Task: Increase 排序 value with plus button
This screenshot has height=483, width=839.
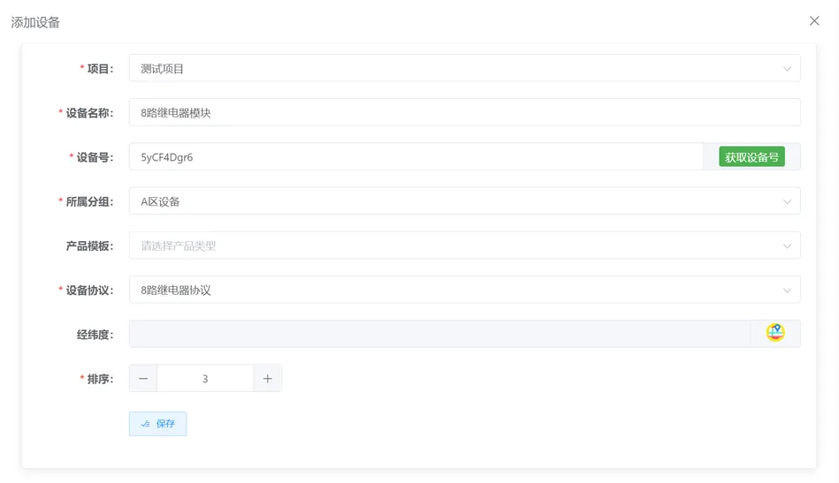Action: (x=268, y=379)
